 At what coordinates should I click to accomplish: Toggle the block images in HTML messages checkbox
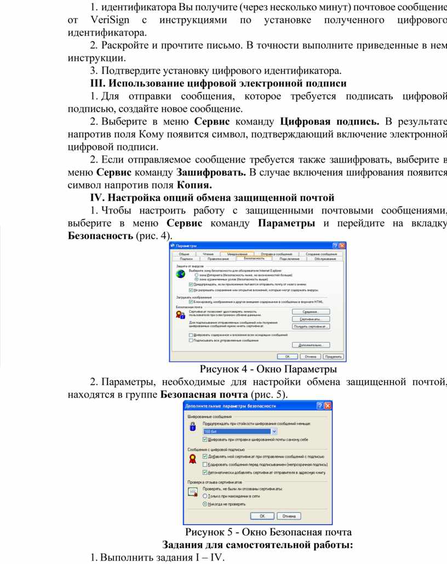[x=191, y=302]
